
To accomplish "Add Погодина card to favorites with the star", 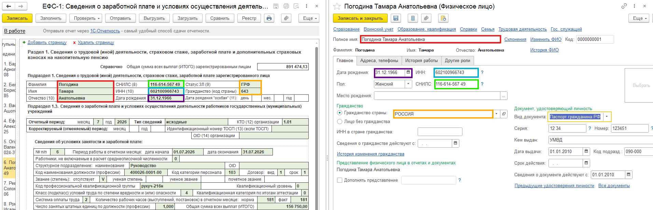I will pos(337,6).
